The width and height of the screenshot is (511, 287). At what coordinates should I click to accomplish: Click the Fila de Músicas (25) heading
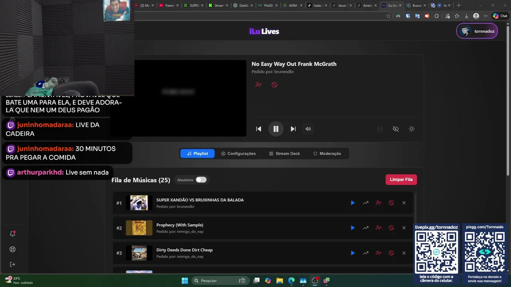tap(141, 180)
